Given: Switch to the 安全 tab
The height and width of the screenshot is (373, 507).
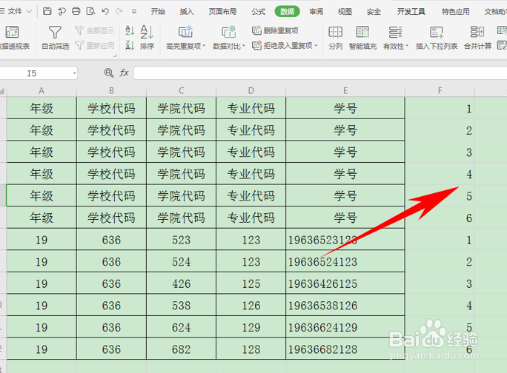Looking at the screenshot, I should click(x=374, y=12).
